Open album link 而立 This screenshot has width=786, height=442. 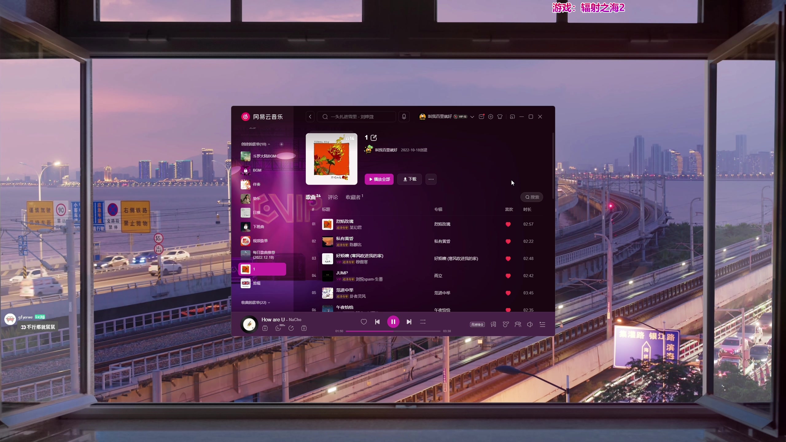click(438, 276)
